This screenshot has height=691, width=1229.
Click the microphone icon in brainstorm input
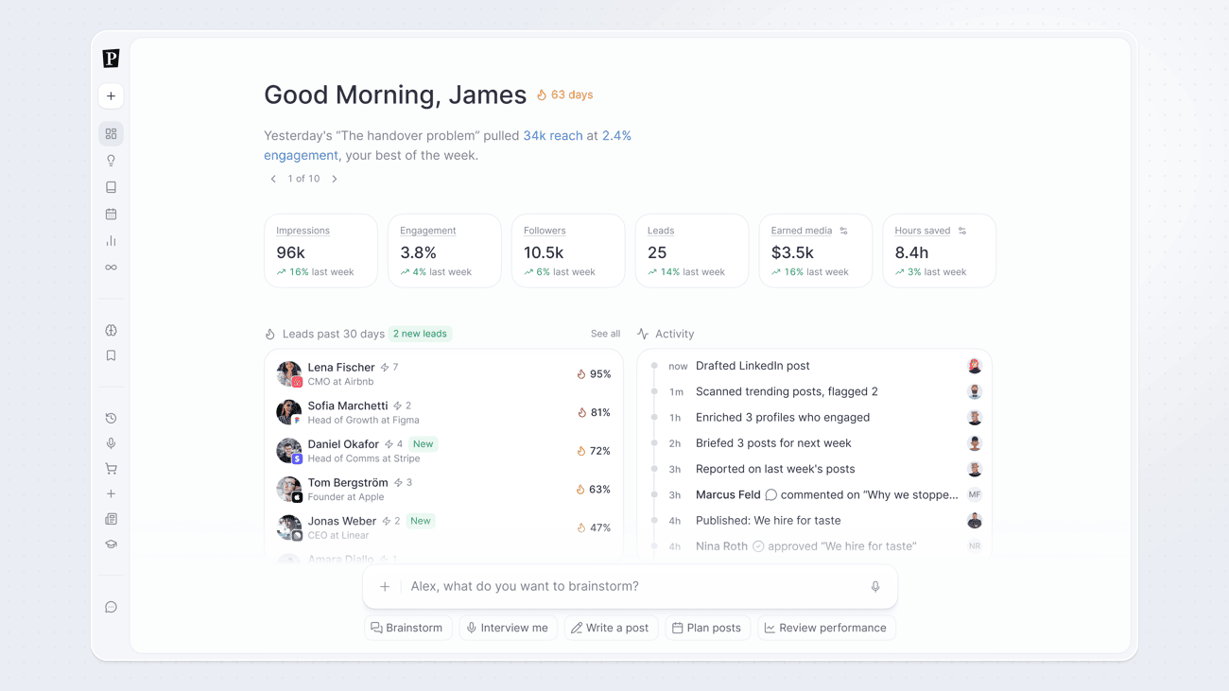point(875,587)
